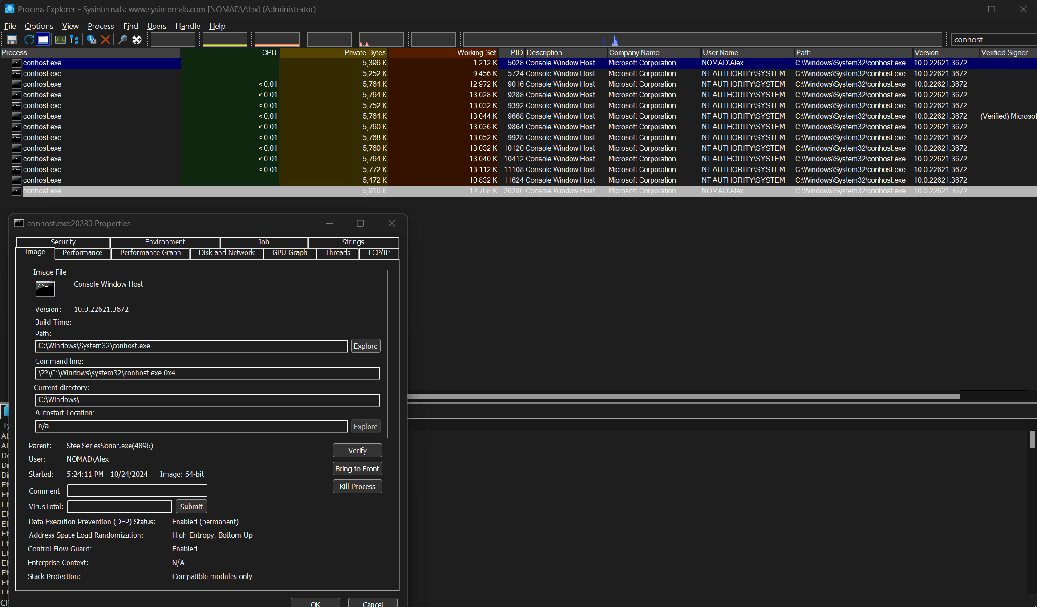Screen dimensions: 1037x607
Task: Toggle the lower pane view icon
Action: pyautogui.click(x=43, y=40)
